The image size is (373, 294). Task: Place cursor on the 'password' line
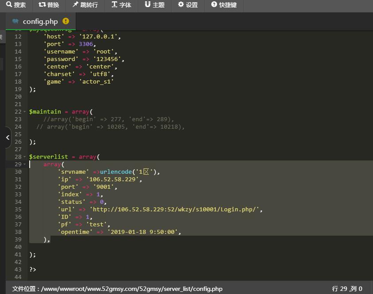[84, 59]
